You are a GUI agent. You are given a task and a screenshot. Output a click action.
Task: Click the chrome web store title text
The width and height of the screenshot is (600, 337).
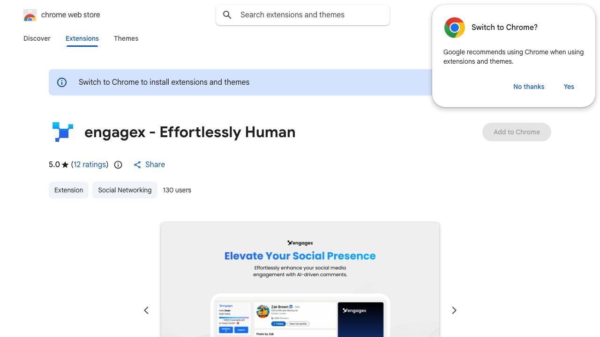pos(71,15)
